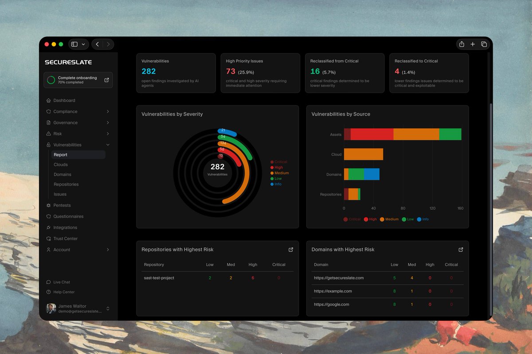Open a new tab plus icon
The image size is (532, 354).
pyautogui.click(x=473, y=44)
